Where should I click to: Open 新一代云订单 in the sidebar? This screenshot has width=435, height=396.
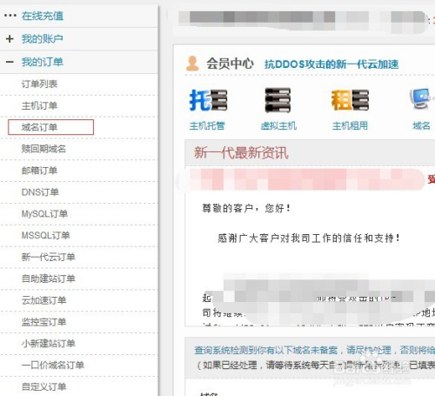click(49, 257)
